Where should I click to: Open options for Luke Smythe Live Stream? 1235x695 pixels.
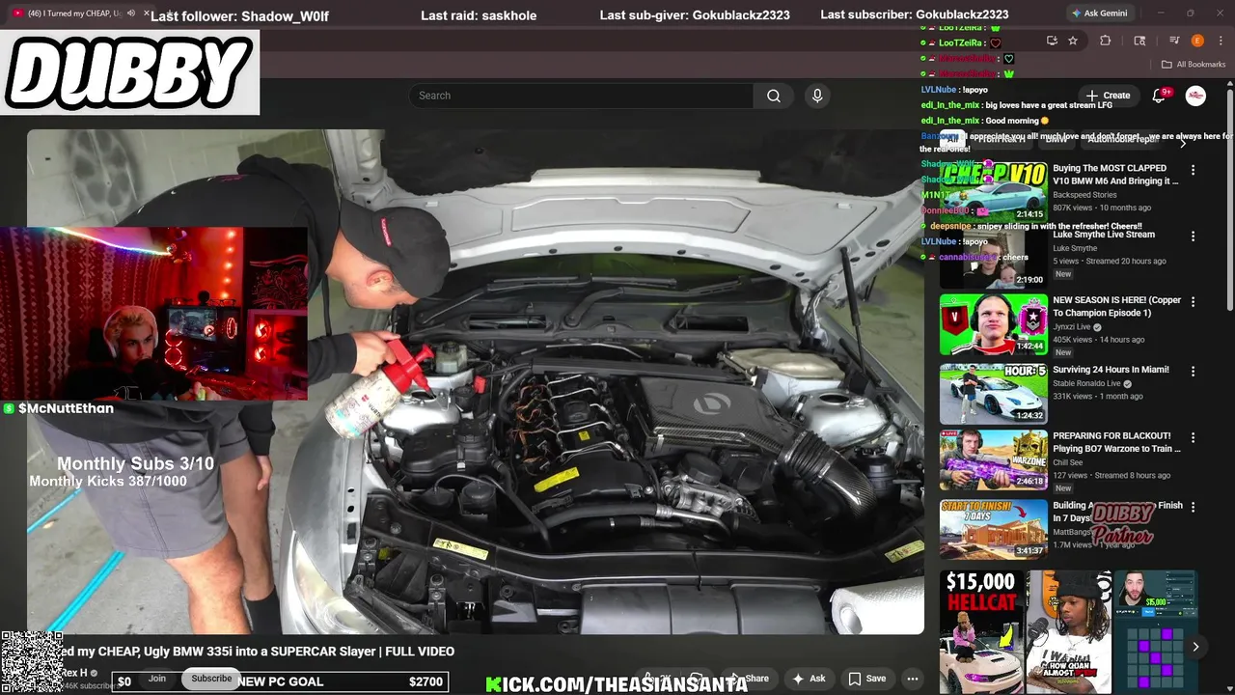[x=1193, y=236]
